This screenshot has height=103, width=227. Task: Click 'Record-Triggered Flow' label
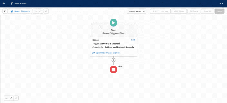click(x=113, y=33)
